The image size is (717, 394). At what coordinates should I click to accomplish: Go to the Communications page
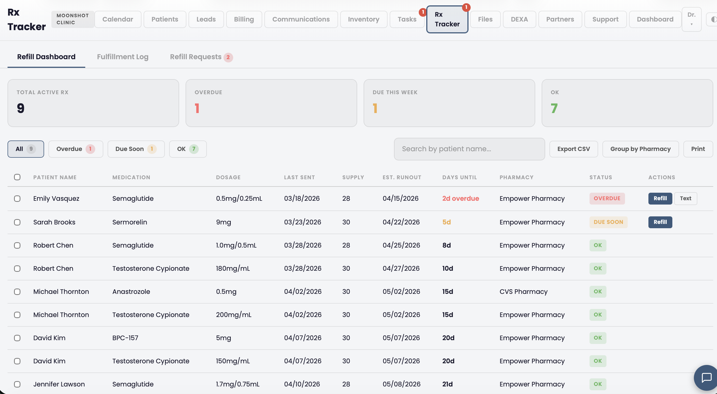(301, 19)
